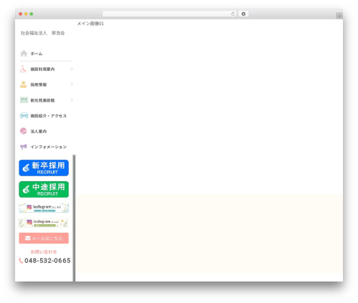
Task: Click the green picture-frame museum icon
Action: [24, 100]
